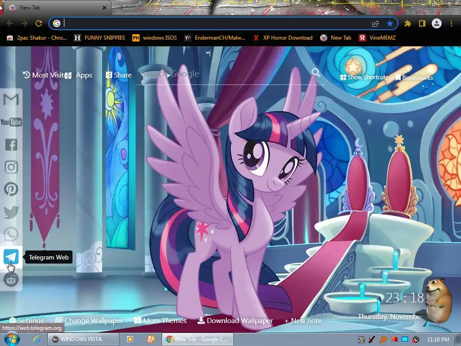Click the system clock 11:18 PM
The height and width of the screenshot is (346, 461).
point(438,339)
